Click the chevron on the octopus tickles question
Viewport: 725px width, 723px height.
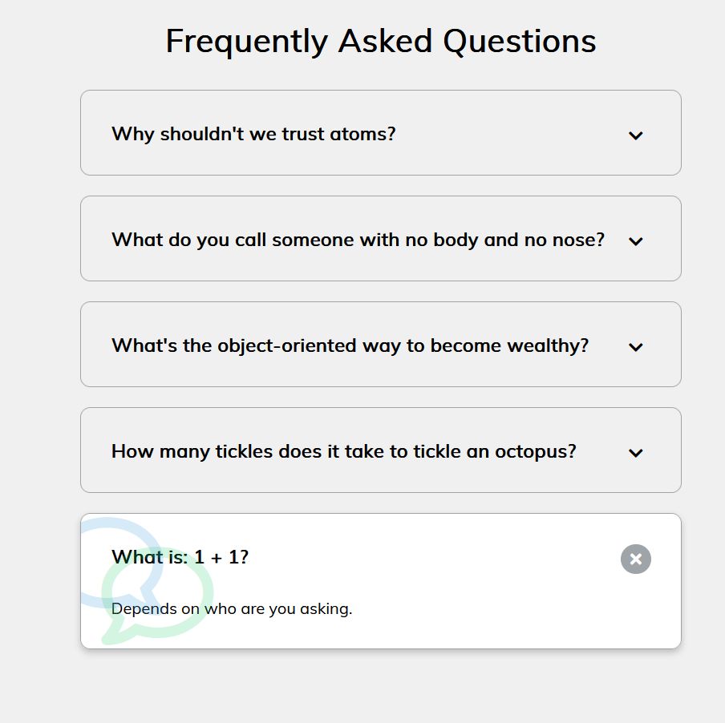635,453
